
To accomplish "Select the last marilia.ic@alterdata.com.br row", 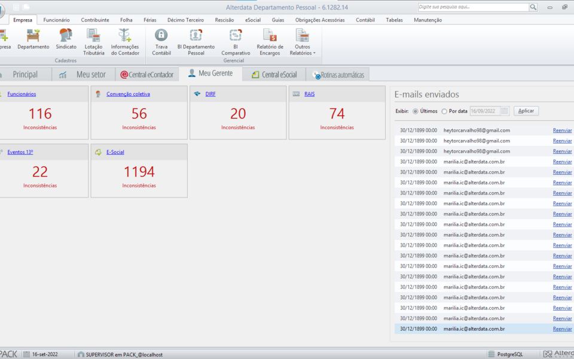I will (x=484, y=329).
